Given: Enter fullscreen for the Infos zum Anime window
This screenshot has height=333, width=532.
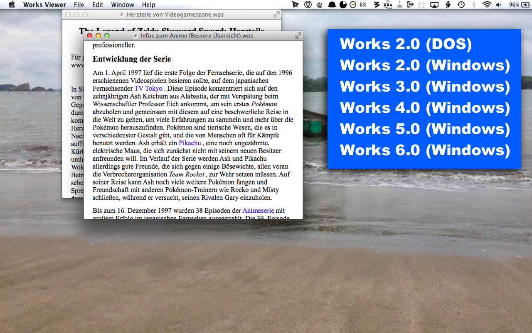Looking at the screenshot, I should (x=298, y=36).
